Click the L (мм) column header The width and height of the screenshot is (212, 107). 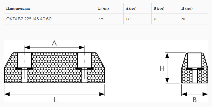pyautogui.click(x=110, y=8)
